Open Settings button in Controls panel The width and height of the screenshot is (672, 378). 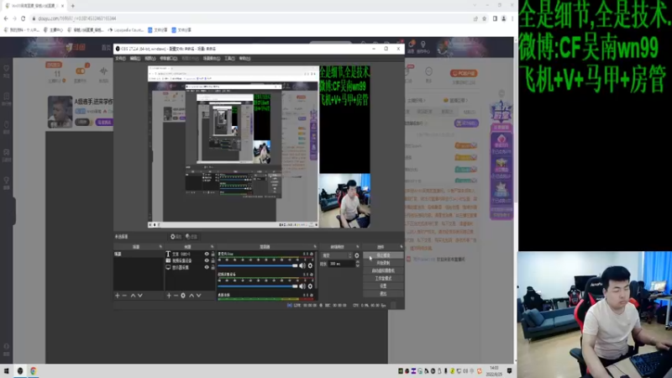click(x=383, y=286)
